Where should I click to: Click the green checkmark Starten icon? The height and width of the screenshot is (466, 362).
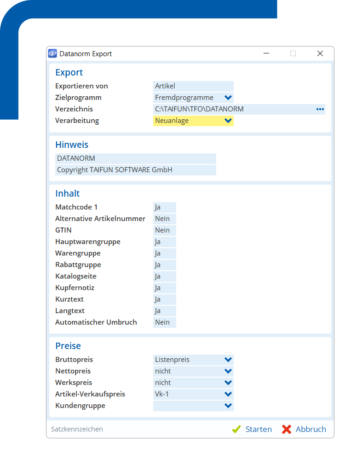tap(236, 429)
